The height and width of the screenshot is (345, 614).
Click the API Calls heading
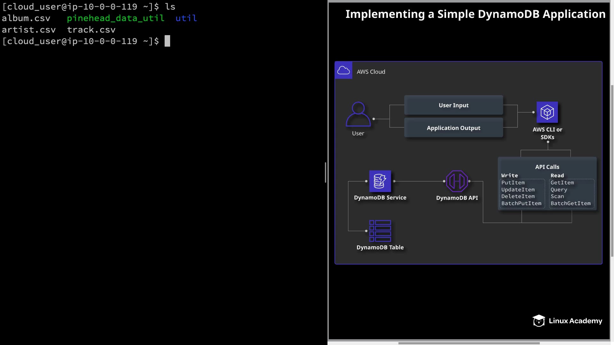tap(547, 167)
